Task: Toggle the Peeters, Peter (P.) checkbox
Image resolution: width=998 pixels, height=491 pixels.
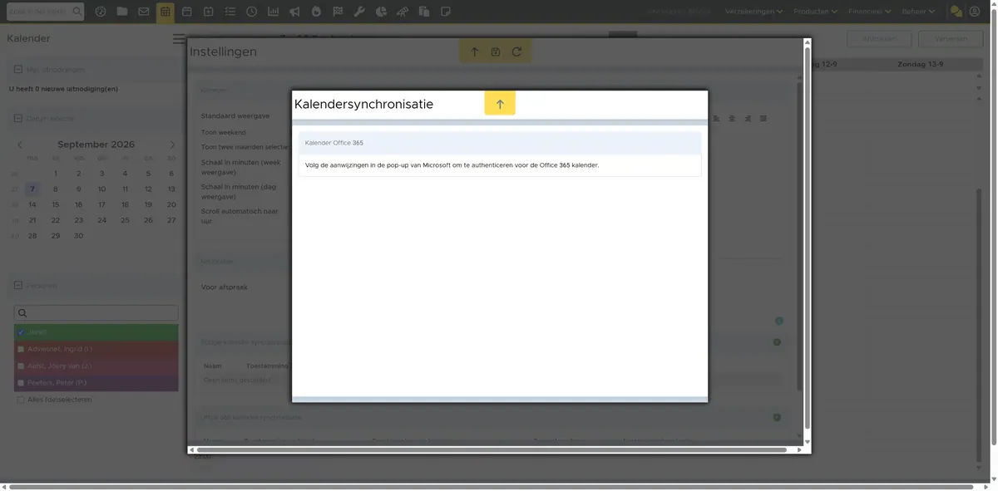Action: [x=21, y=383]
